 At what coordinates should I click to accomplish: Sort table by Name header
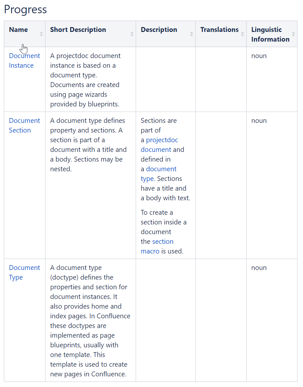click(x=18, y=30)
